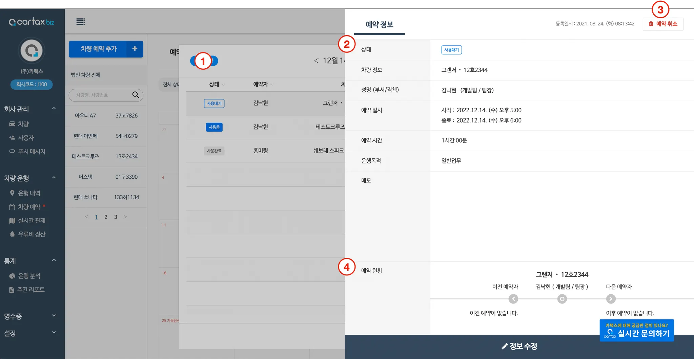Expand the 영수증 section
The height and width of the screenshot is (359, 694).
click(54, 316)
